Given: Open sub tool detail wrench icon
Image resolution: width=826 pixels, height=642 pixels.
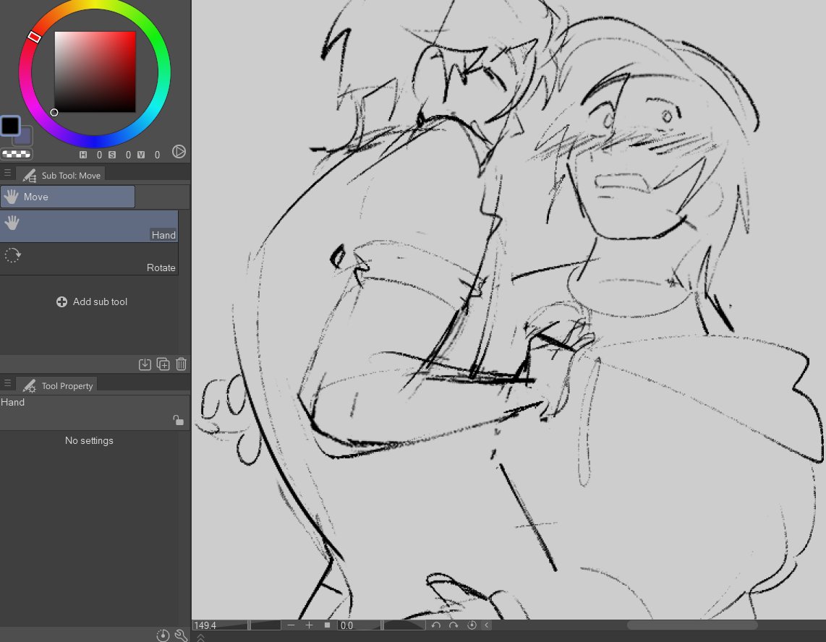Looking at the screenshot, I should tap(181, 635).
